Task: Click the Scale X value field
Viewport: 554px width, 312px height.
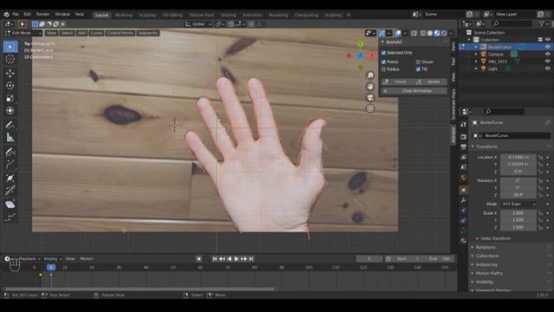Action: coord(519,213)
